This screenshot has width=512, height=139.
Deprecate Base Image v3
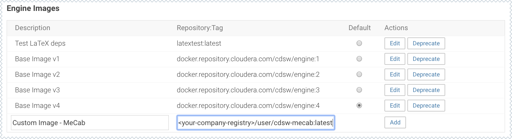coord(426,90)
